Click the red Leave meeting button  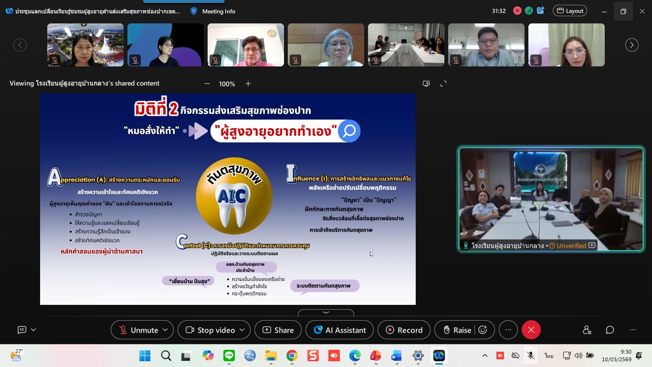pyautogui.click(x=531, y=330)
